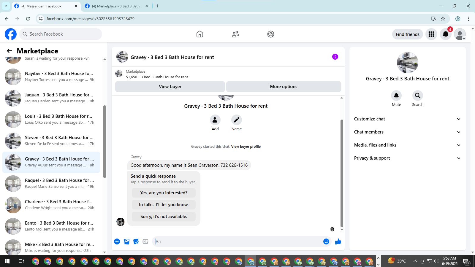The width and height of the screenshot is (475, 267).
Task: Open Louis conversation in chat list
Action: (x=51, y=119)
